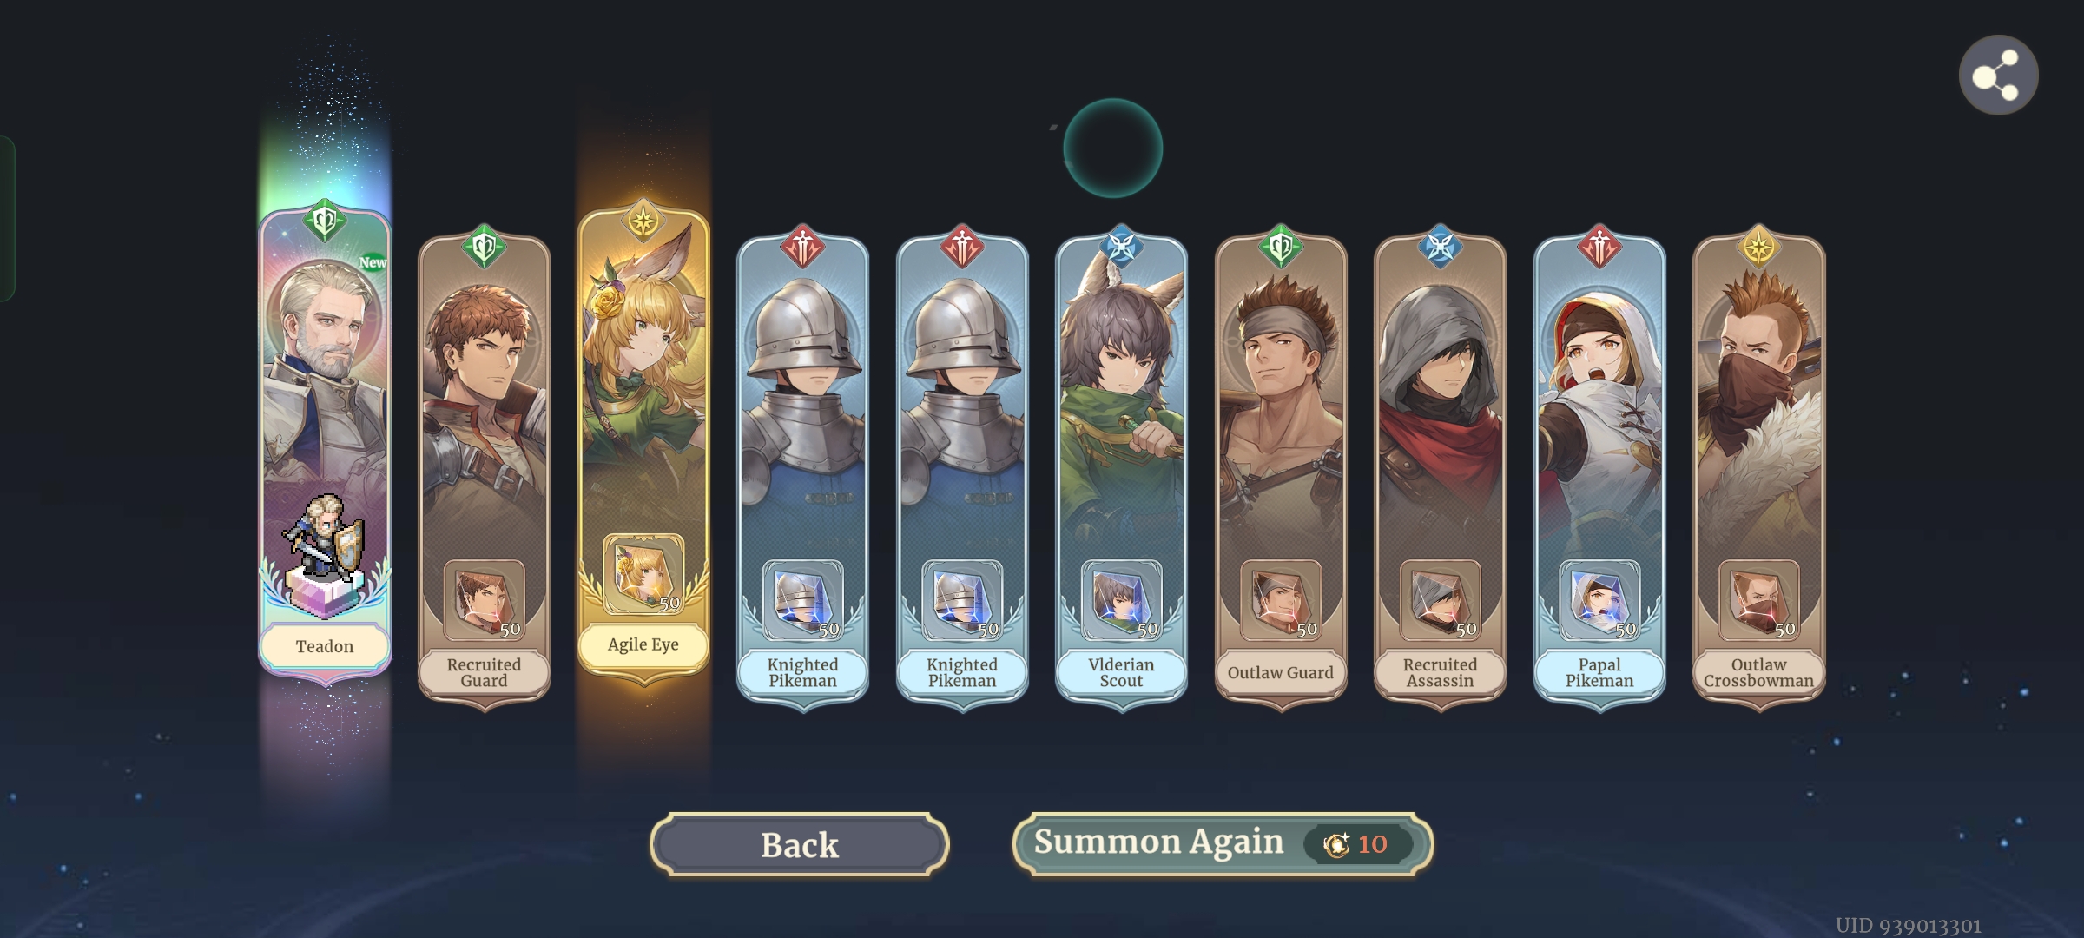Click the Papal Pikeman card
Screen dimensions: 2084x938
pos(1599,469)
